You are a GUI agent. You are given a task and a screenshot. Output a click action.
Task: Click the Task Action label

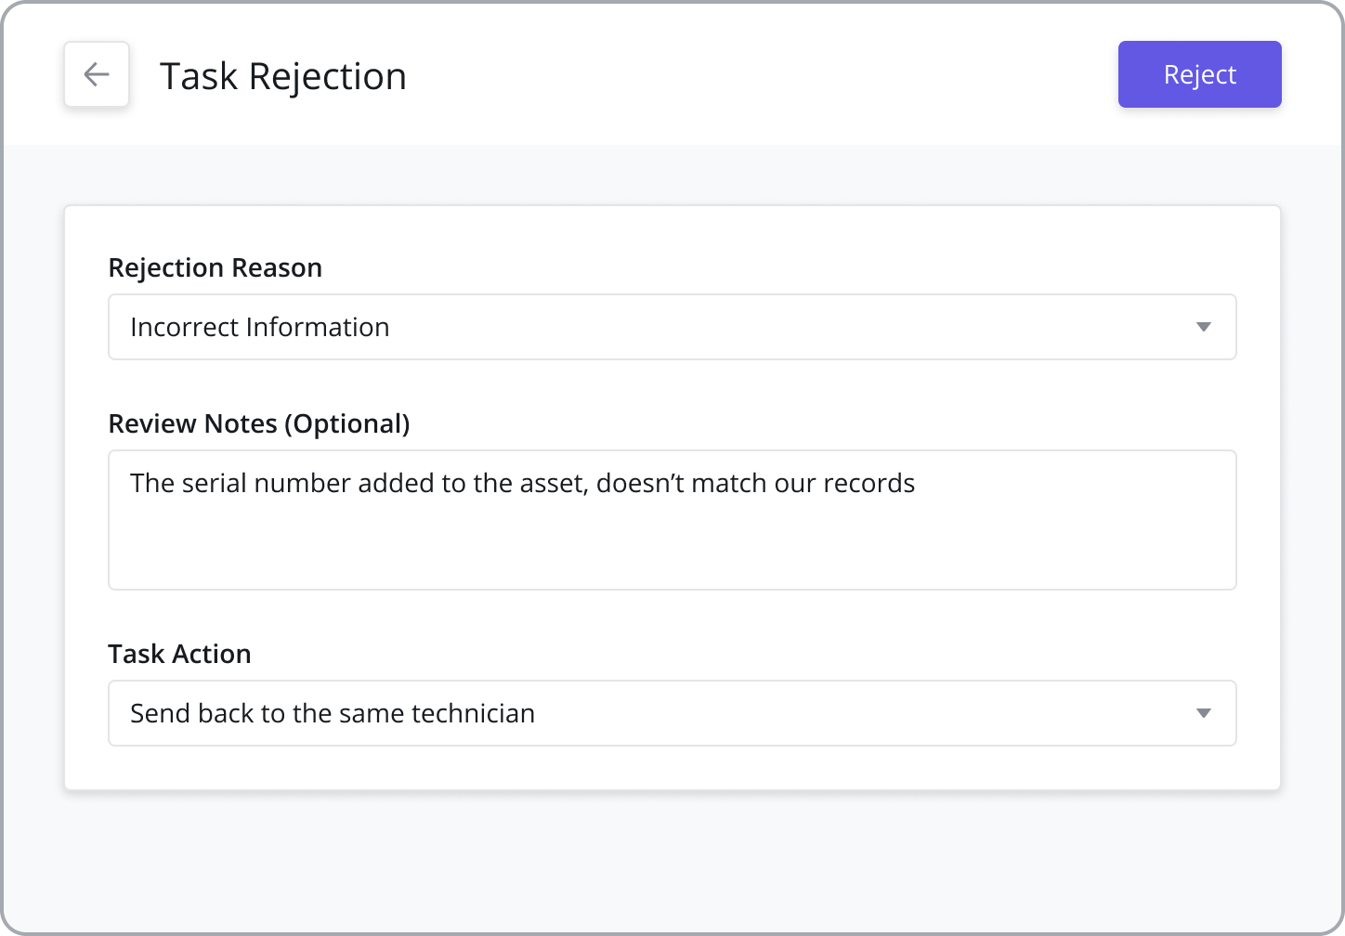(179, 654)
